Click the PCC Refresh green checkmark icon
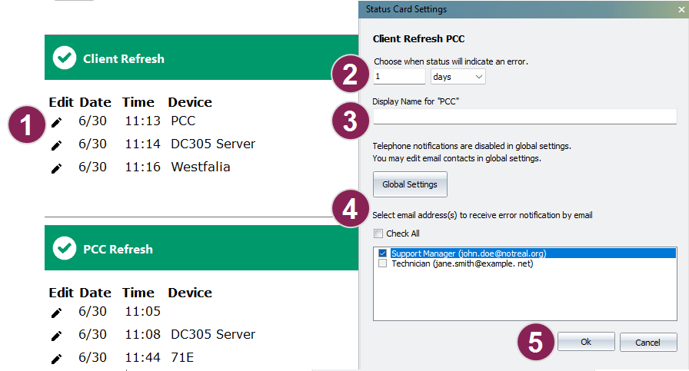Viewport: 689px width, 371px height. click(65, 248)
